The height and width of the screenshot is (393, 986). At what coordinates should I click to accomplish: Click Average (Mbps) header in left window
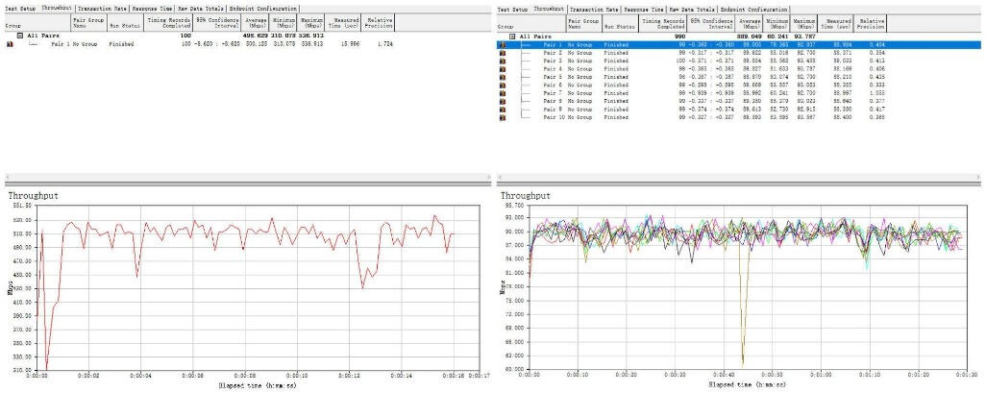click(x=256, y=23)
